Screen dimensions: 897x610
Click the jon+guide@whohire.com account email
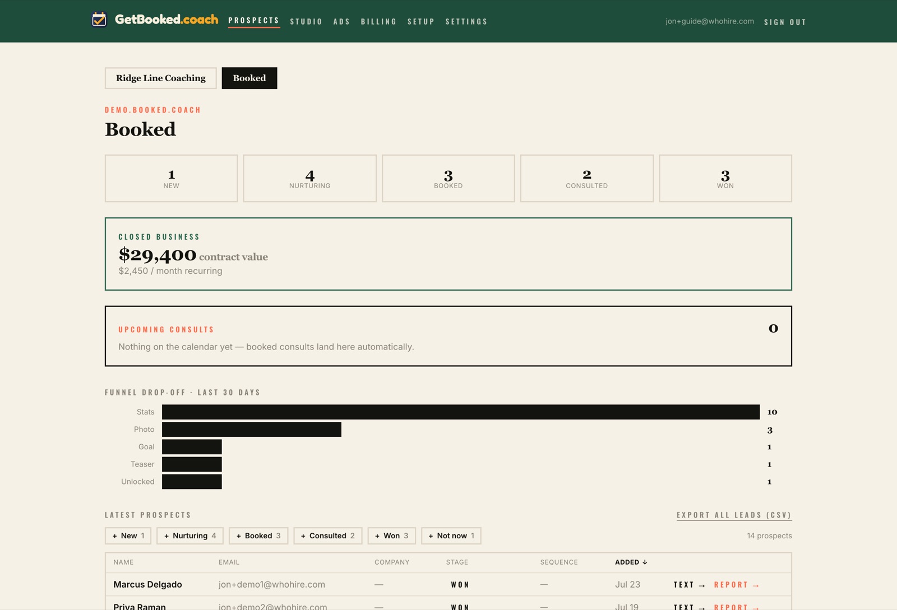point(710,21)
